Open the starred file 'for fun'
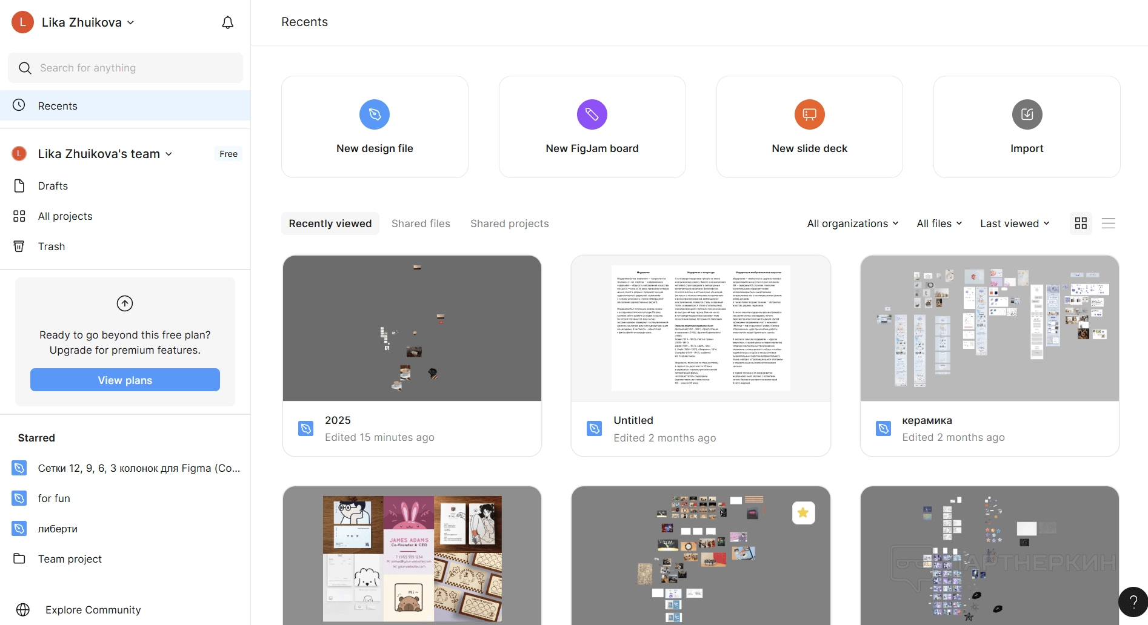 pyautogui.click(x=54, y=498)
